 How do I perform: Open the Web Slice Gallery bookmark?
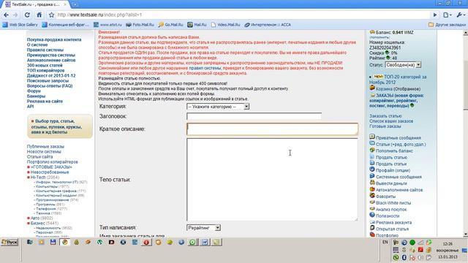pos(20,25)
